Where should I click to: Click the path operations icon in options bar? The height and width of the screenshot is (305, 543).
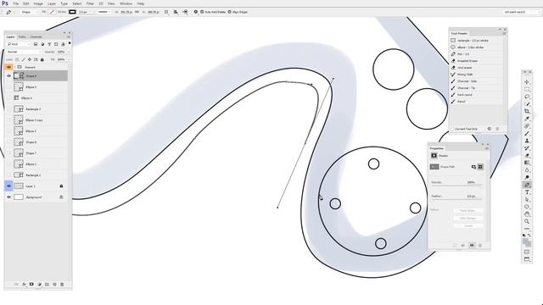(166, 12)
